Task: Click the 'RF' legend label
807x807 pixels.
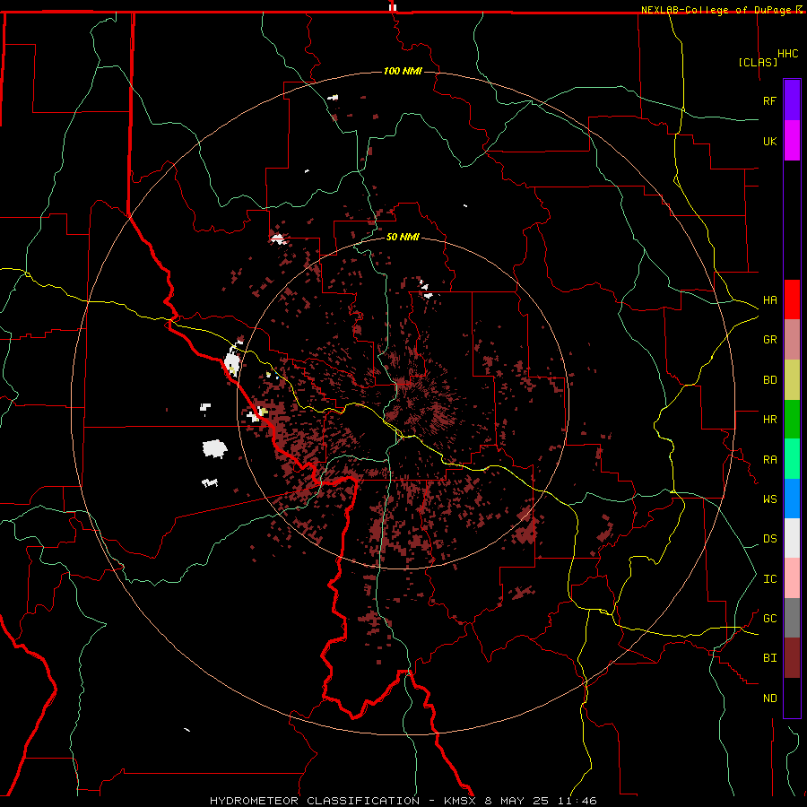Action: pyautogui.click(x=769, y=100)
